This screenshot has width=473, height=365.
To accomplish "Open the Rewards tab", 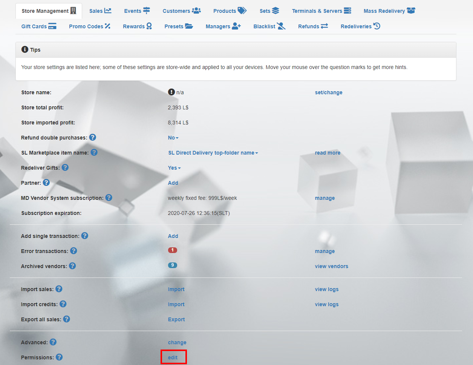I will coord(138,26).
